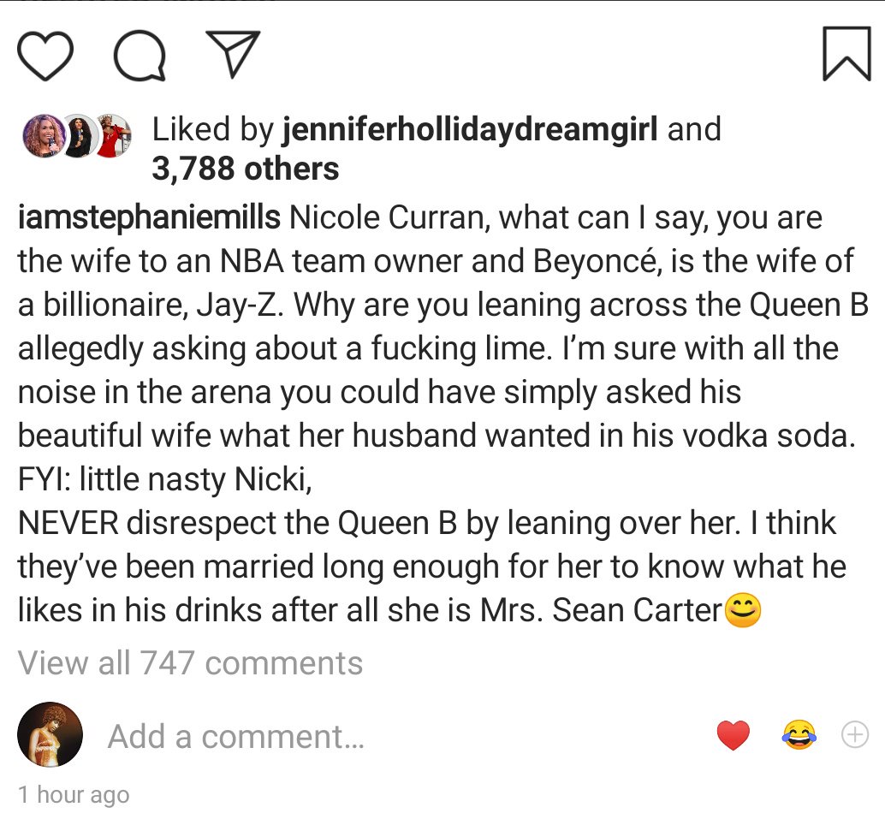Click the smiling emoji ending the caption

click(x=743, y=611)
